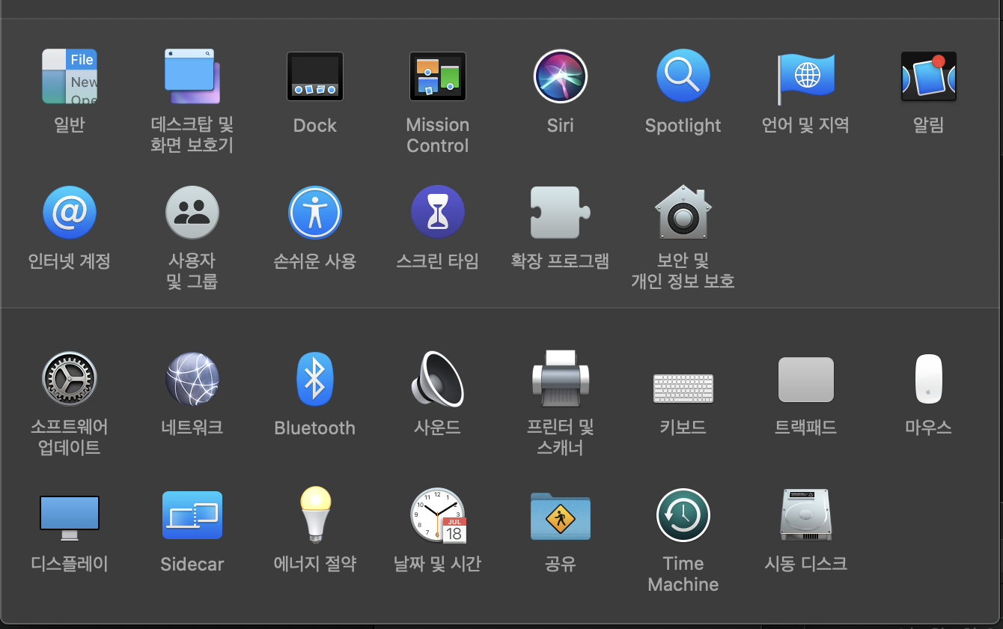
Task: Open 손쉬운 사용 accessibility icon
Action: pyautogui.click(x=315, y=213)
